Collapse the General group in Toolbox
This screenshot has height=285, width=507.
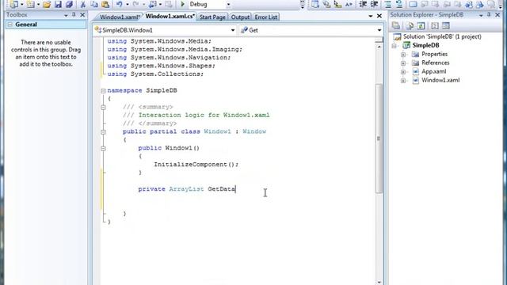(10, 25)
